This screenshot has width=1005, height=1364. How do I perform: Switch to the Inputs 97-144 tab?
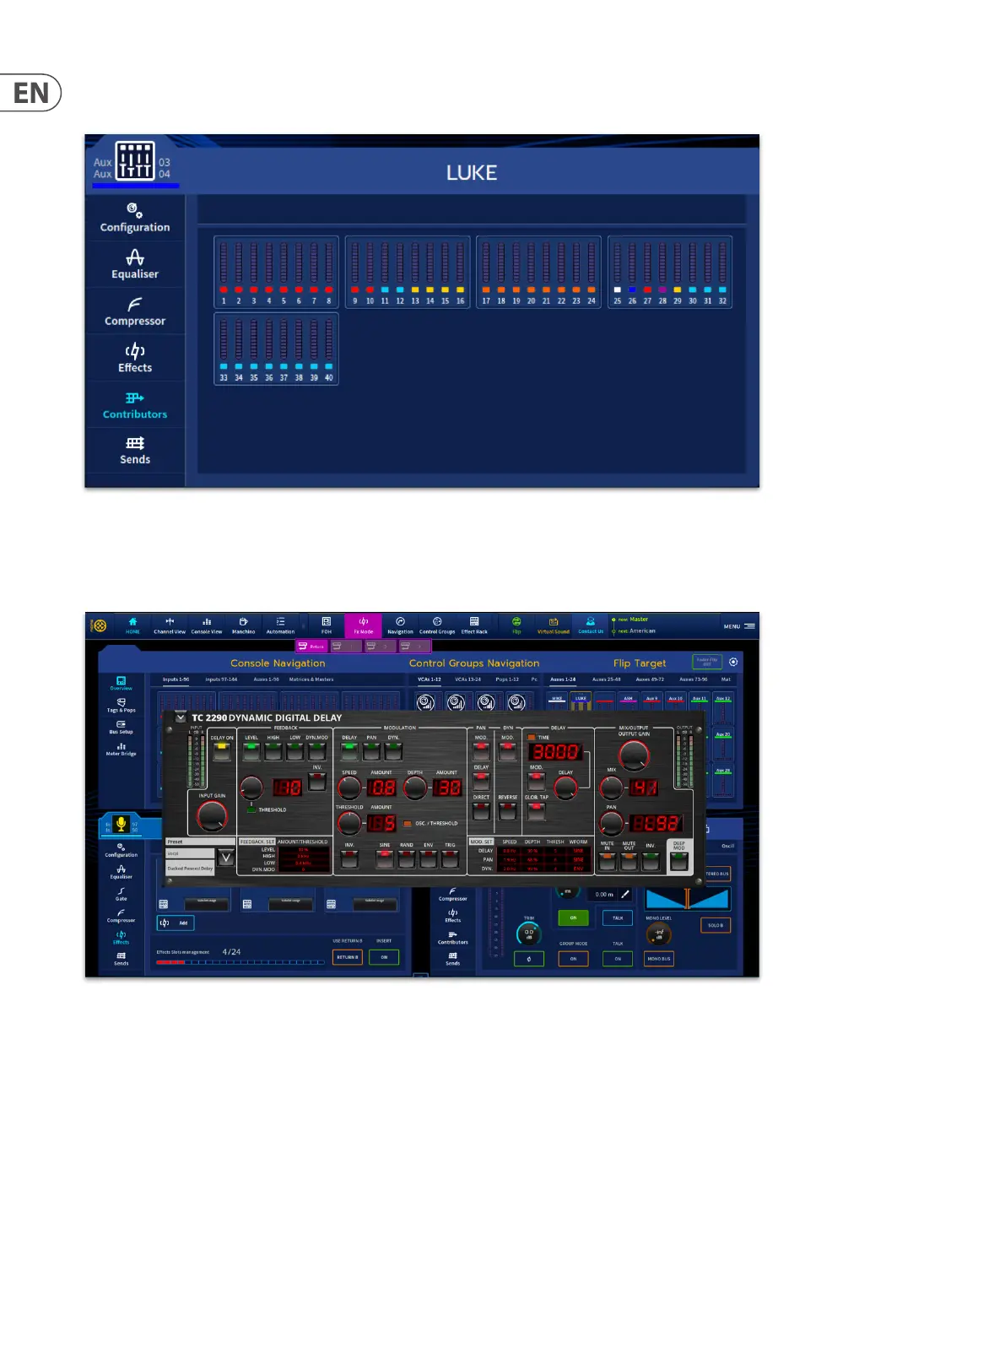(x=221, y=679)
